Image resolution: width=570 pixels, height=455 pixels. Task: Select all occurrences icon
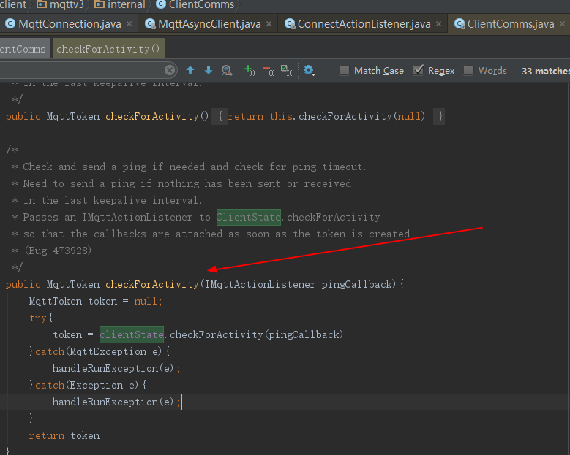[286, 70]
